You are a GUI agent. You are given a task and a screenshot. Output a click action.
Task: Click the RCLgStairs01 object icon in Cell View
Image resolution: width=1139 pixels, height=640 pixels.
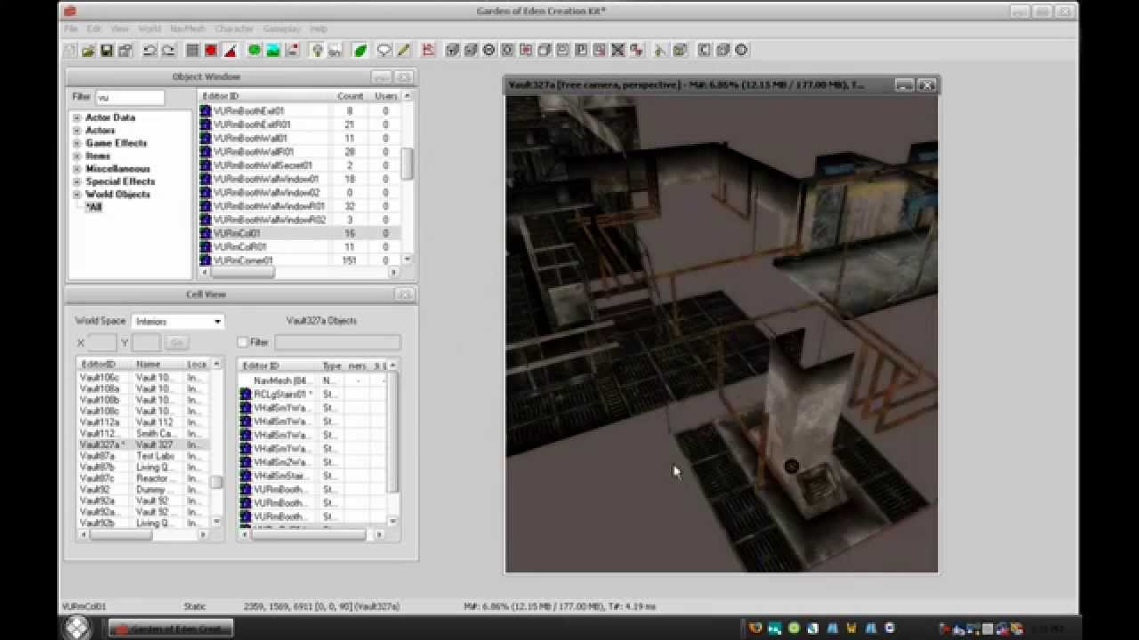pyautogui.click(x=246, y=394)
